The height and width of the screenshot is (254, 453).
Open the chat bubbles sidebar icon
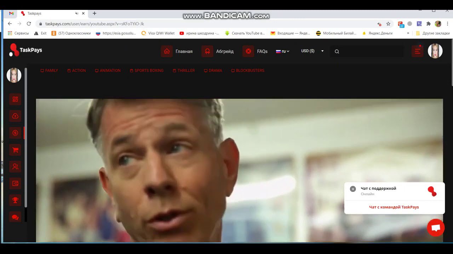15,217
